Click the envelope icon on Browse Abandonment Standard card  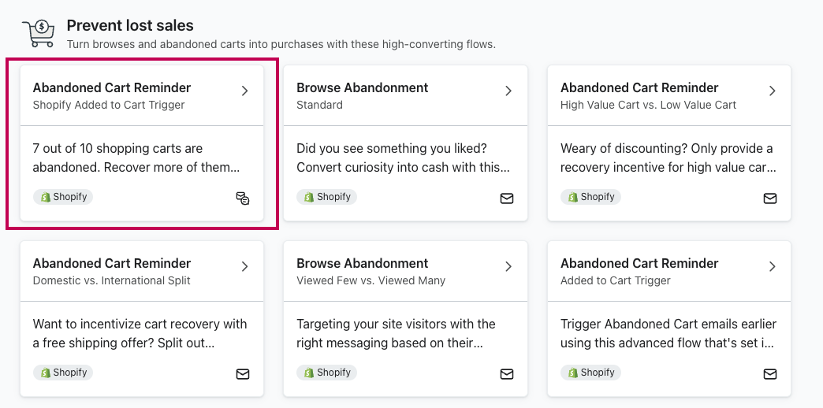point(507,198)
